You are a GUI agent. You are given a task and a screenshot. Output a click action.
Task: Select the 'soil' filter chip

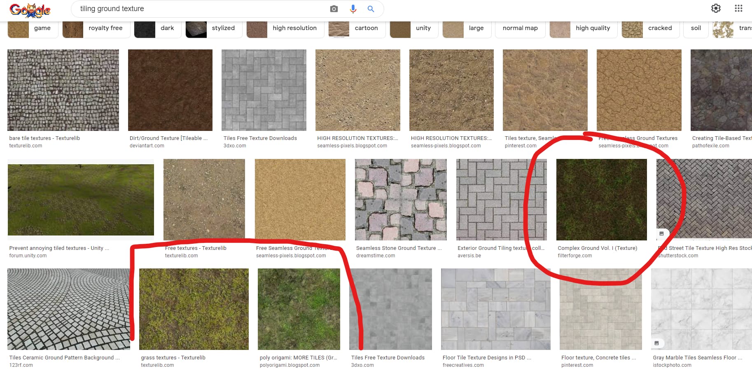tap(696, 28)
